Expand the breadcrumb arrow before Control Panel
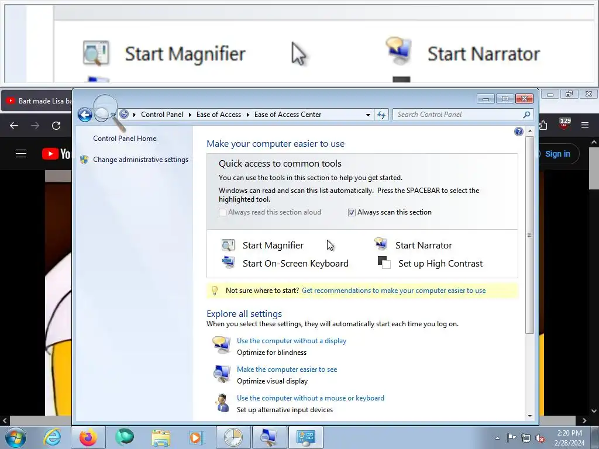599x449 pixels. point(135,115)
